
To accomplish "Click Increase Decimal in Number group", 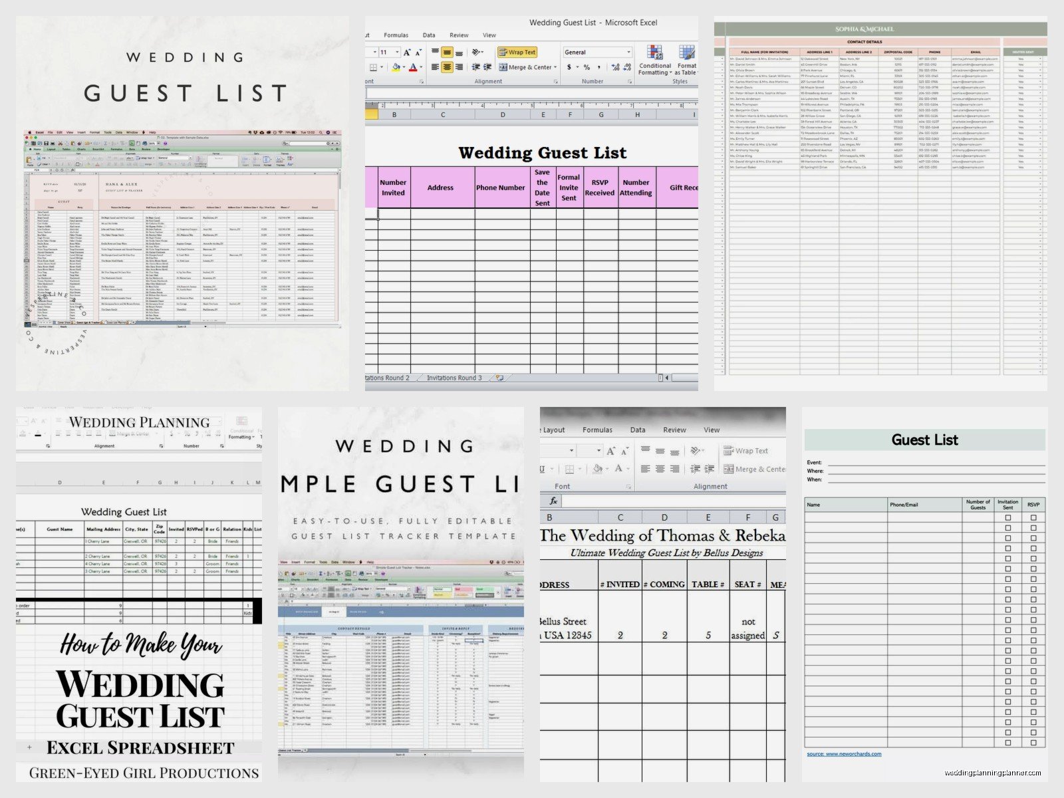I will (615, 67).
